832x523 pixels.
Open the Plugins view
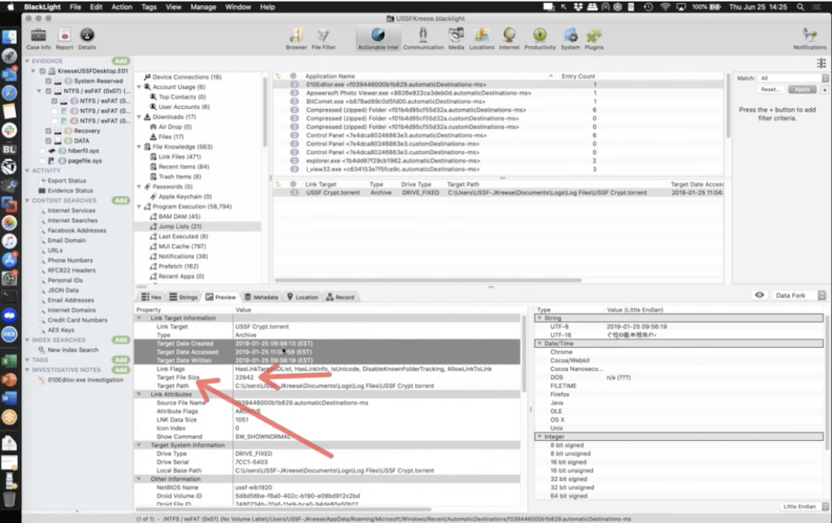[594, 39]
